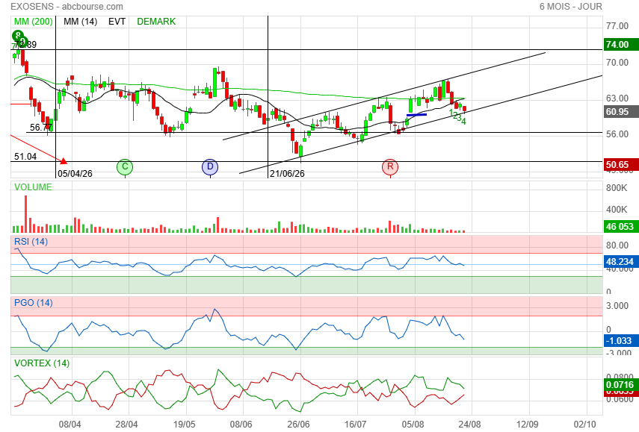Click the blue D dividend marker

coord(210,167)
